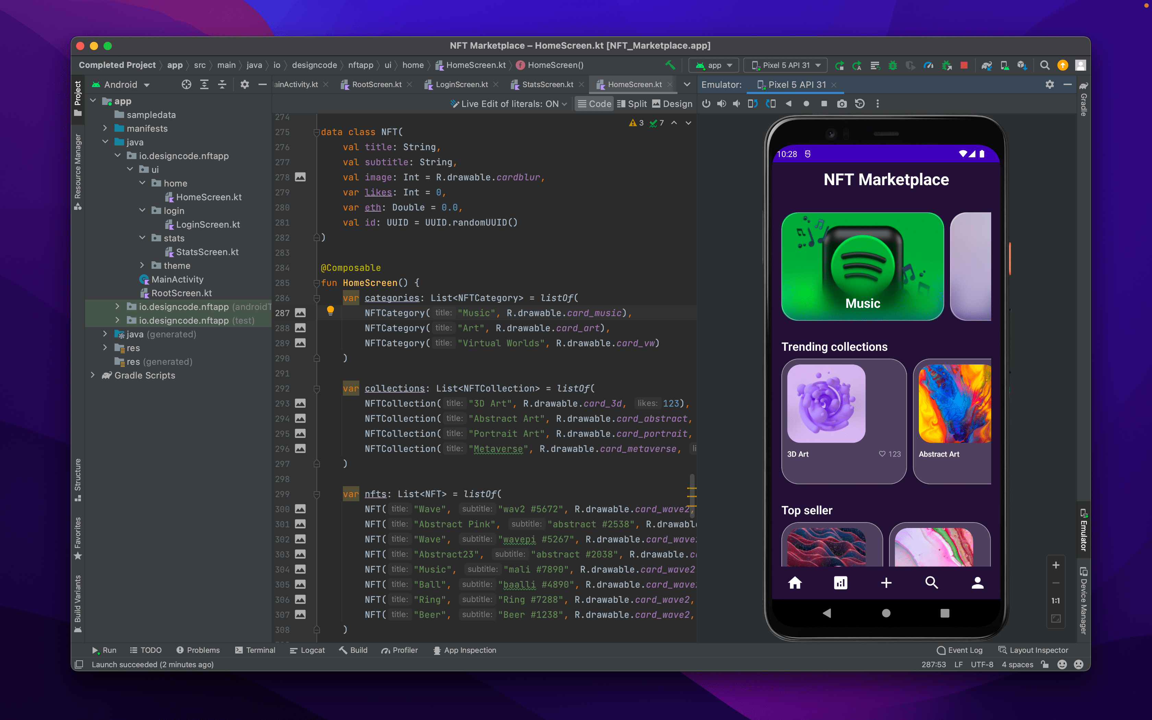This screenshot has width=1152, height=720.
Task: Collapse the ui folder in the Project tree
Action: pyautogui.click(x=130, y=169)
